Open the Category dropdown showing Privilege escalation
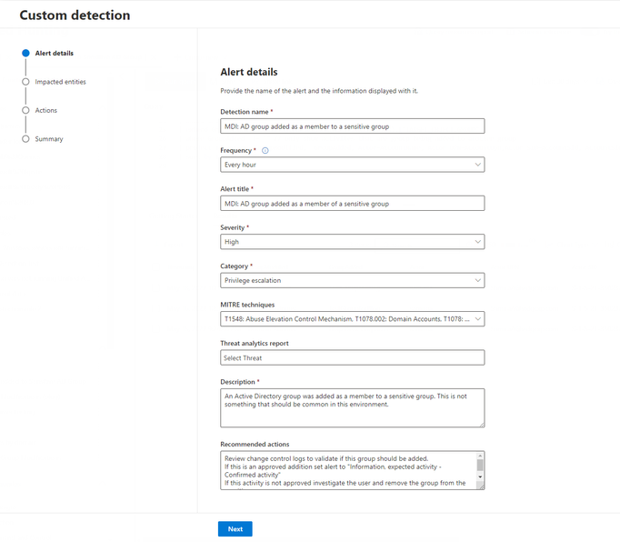 coord(352,280)
